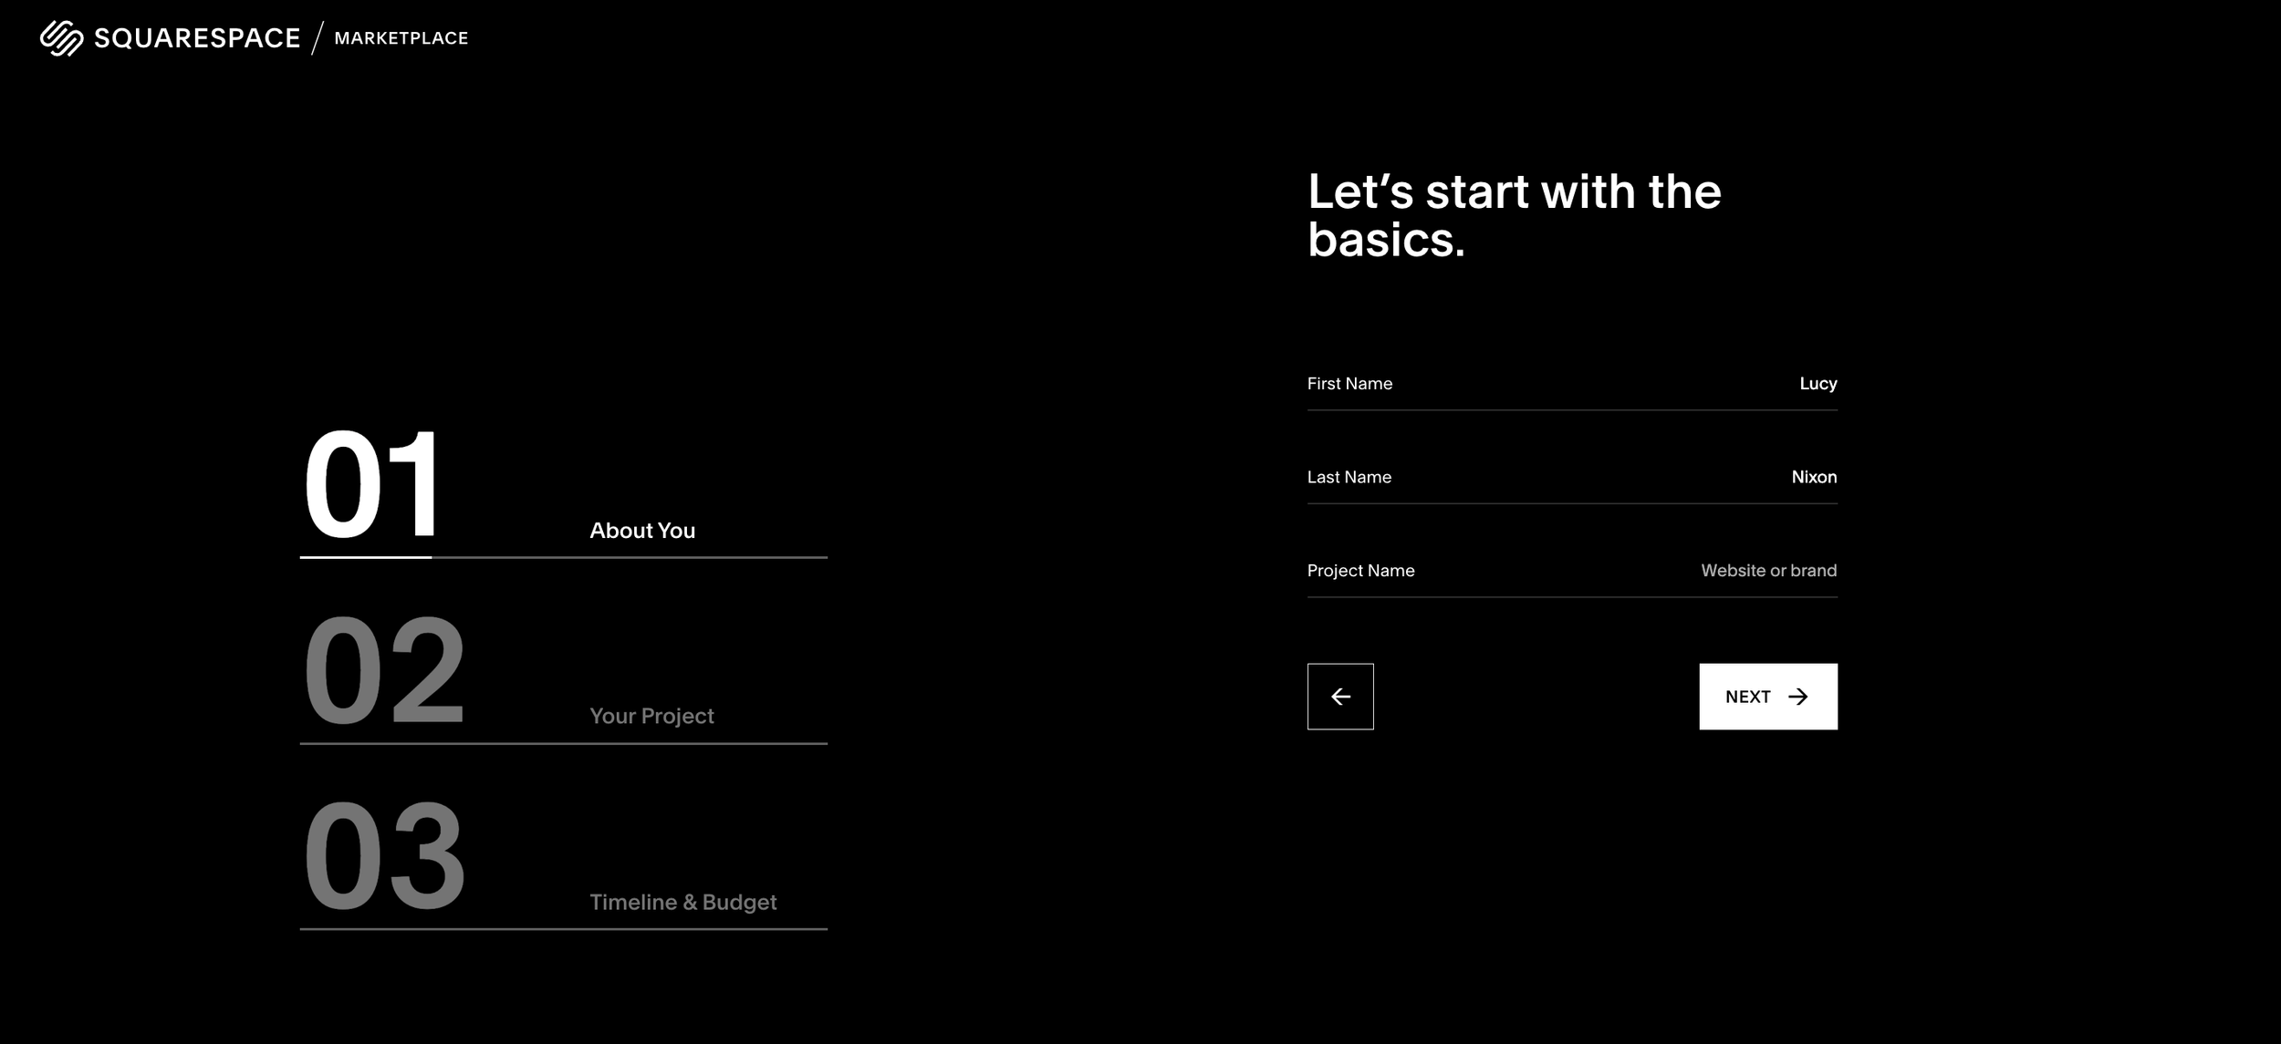Click the Squarespace logo icon
The height and width of the screenshot is (1044, 2281).
pyautogui.click(x=61, y=38)
